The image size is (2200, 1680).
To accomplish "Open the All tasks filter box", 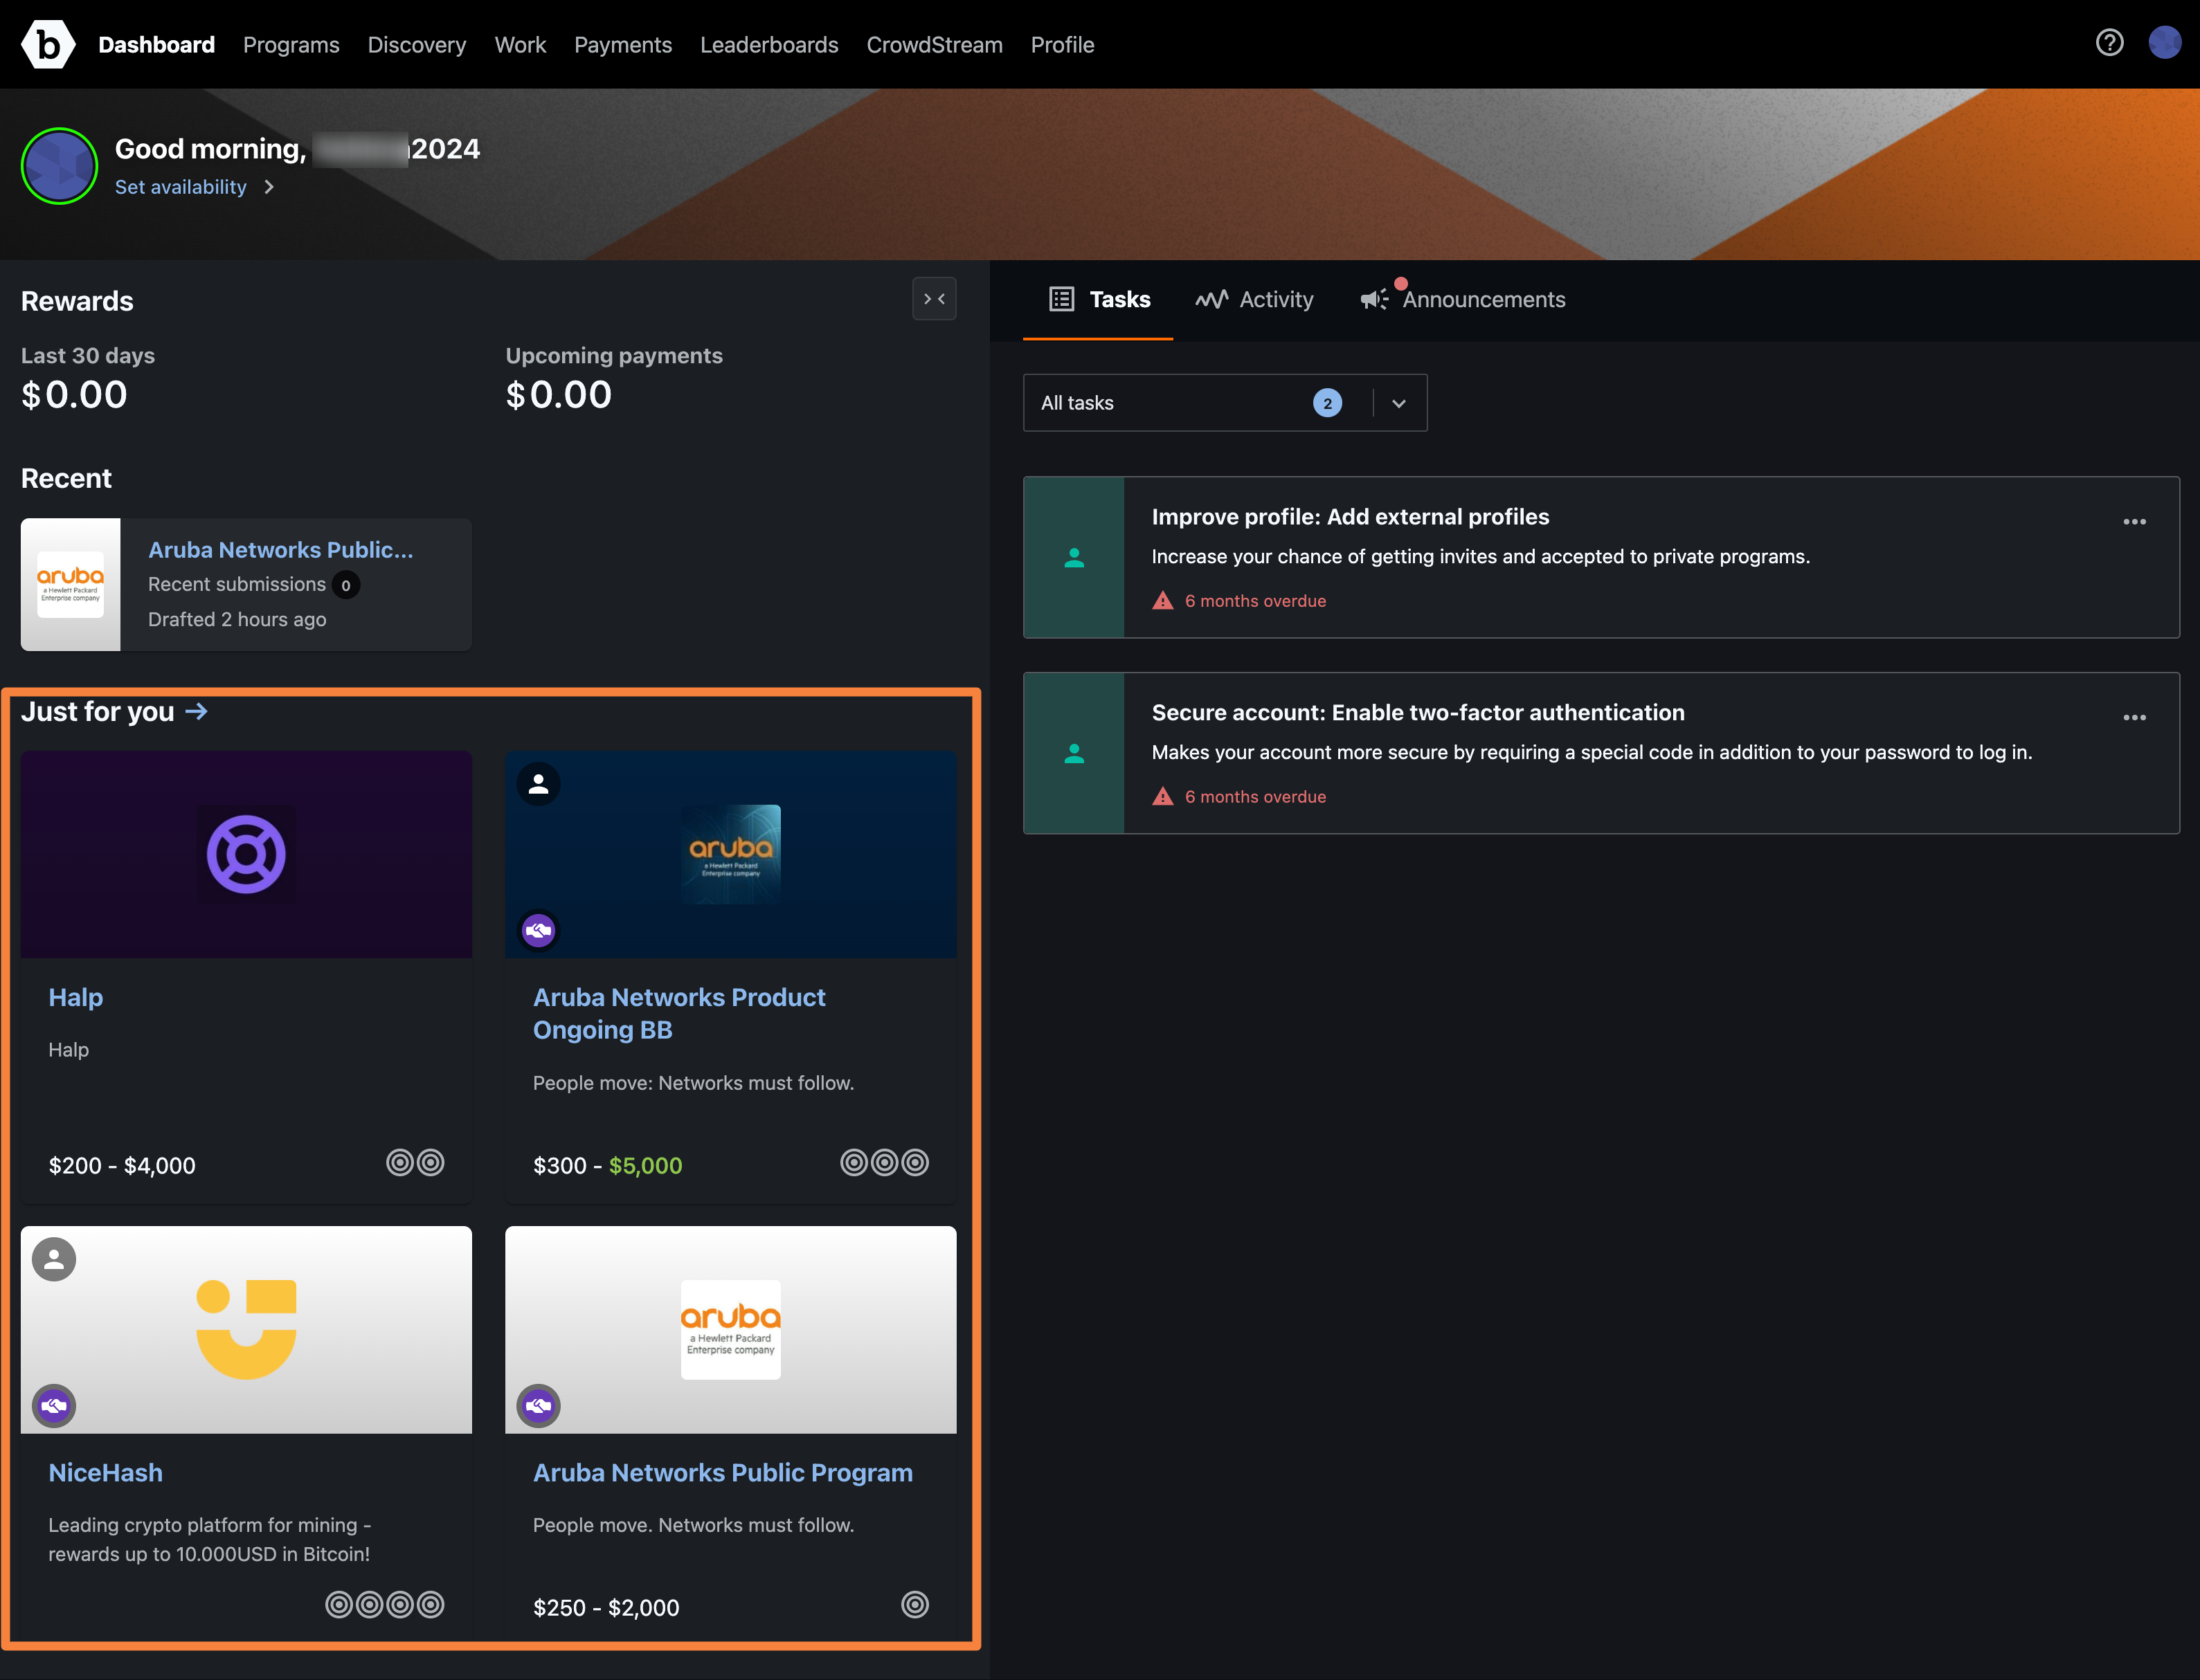I will coord(1225,403).
